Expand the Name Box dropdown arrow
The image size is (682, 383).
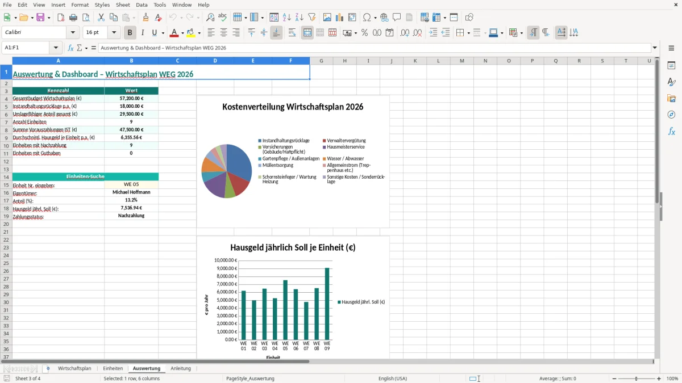[56, 48]
